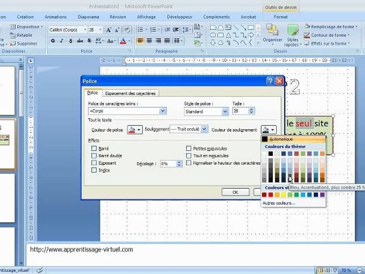Click the Organiser button icon
Screen dimensions: 365x274
pos(272,30)
